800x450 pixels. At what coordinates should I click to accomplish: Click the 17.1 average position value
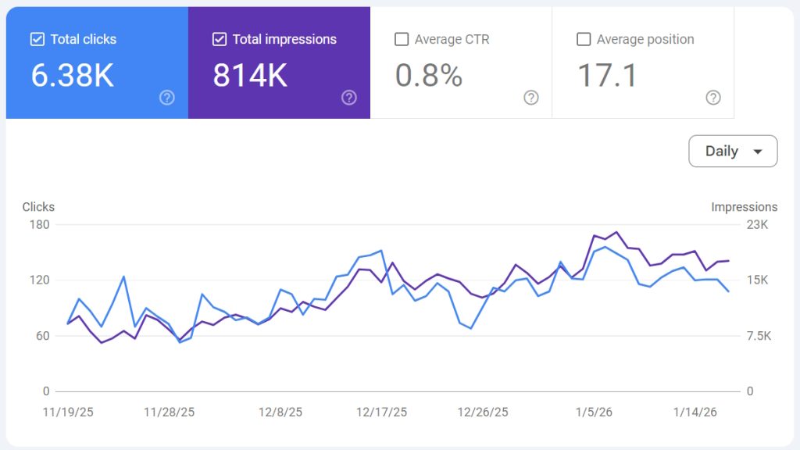pyautogui.click(x=607, y=76)
